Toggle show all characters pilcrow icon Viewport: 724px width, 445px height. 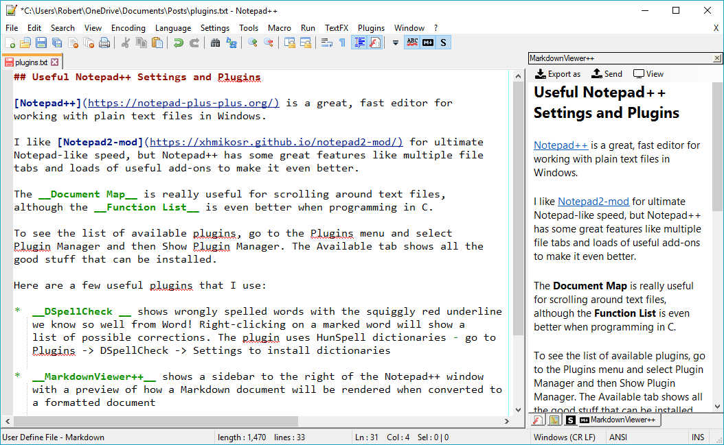click(x=342, y=43)
